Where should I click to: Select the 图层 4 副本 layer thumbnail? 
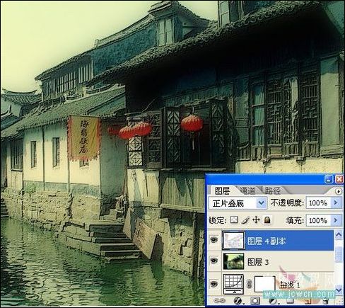234,240
